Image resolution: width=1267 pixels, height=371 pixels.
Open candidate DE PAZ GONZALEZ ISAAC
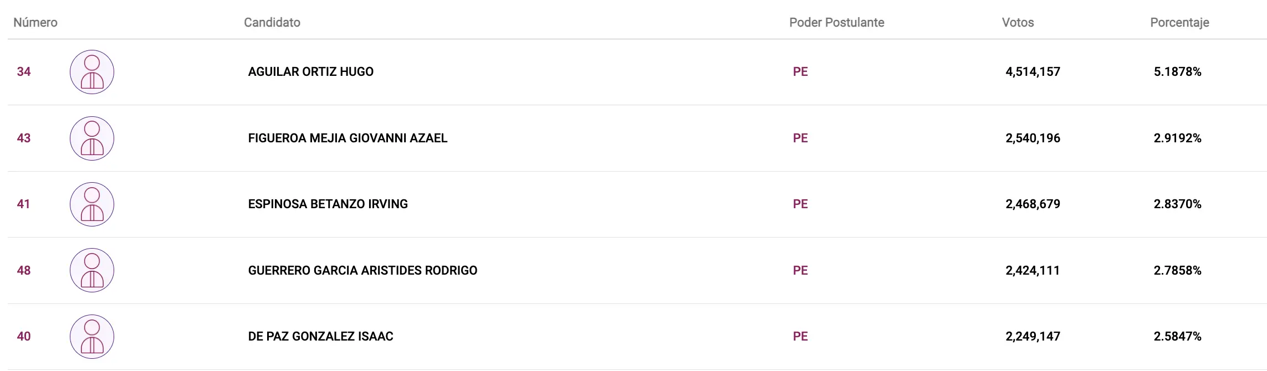[x=321, y=336]
